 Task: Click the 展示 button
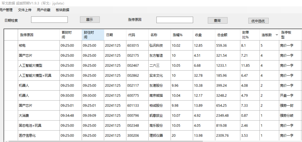[90, 20]
